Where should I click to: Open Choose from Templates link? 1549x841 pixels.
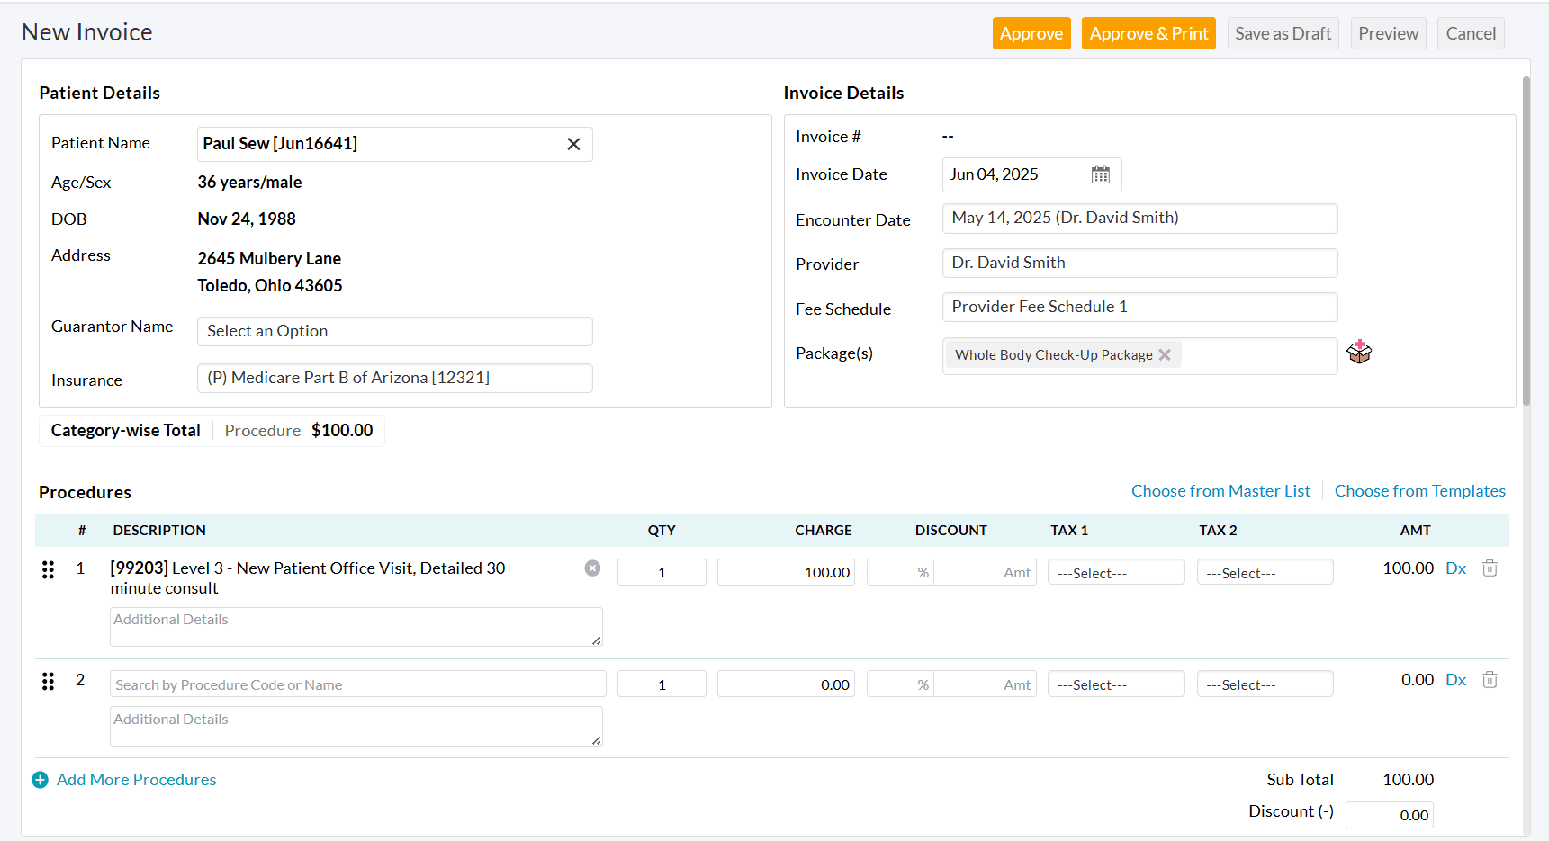click(1419, 491)
